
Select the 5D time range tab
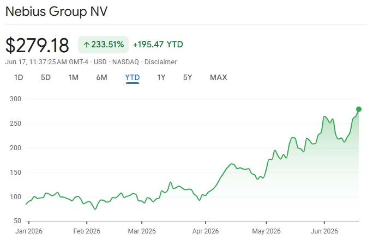pyautogui.click(x=46, y=77)
